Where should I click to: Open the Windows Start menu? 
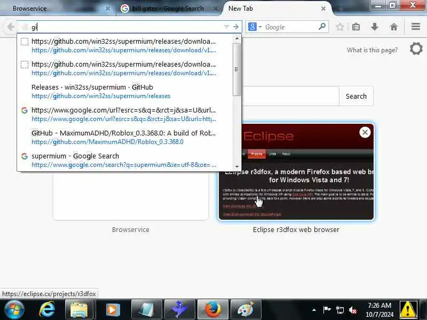click(x=14, y=309)
